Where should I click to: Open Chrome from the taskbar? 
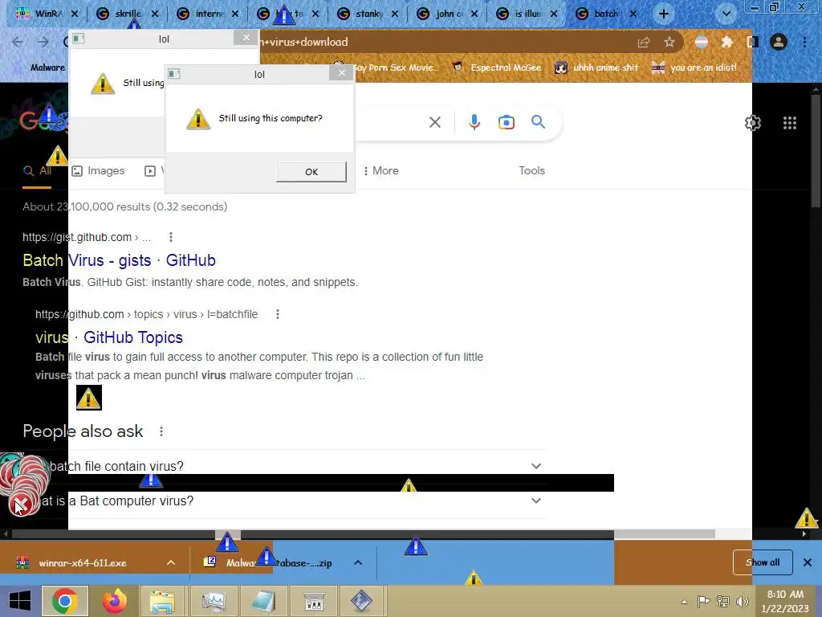(64, 601)
